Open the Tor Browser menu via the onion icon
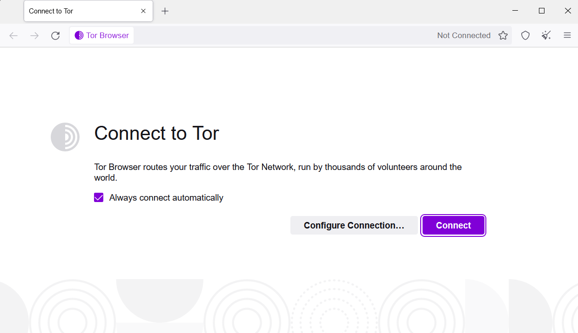The height and width of the screenshot is (333, 578). click(79, 35)
